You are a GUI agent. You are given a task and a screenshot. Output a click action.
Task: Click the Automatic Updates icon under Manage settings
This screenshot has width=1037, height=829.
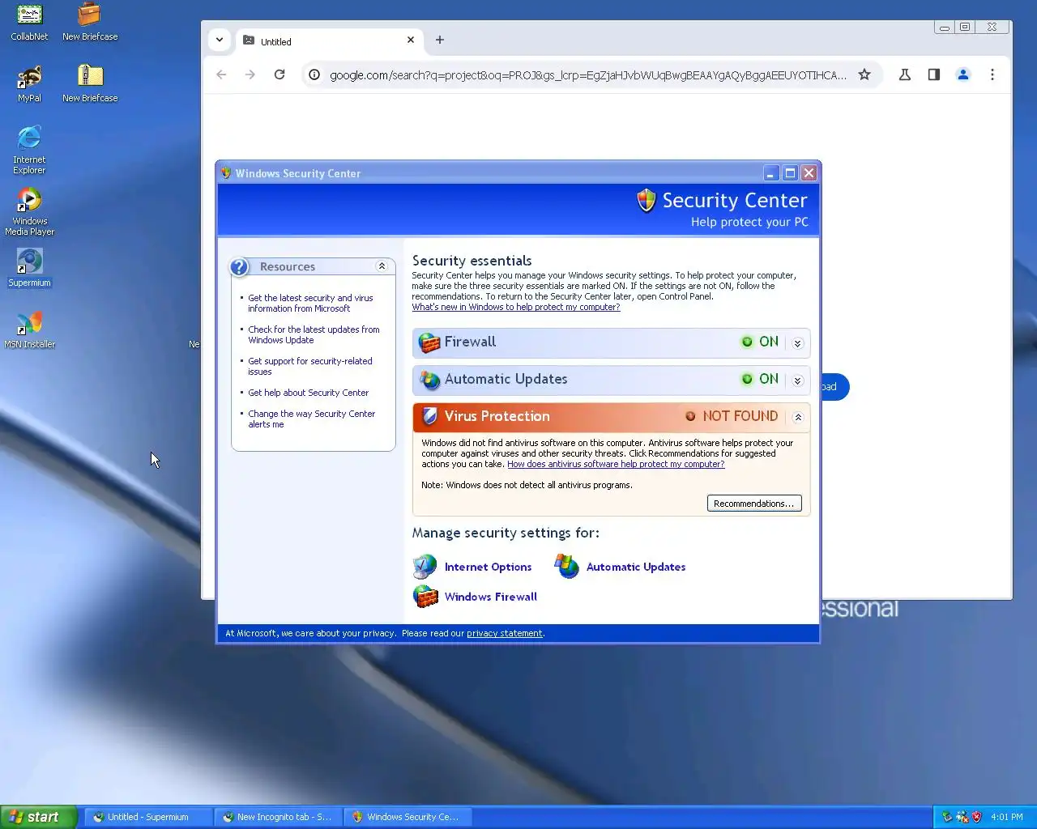pos(566,566)
